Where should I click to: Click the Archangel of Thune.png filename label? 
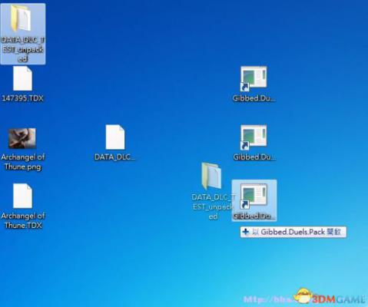[23, 162]
